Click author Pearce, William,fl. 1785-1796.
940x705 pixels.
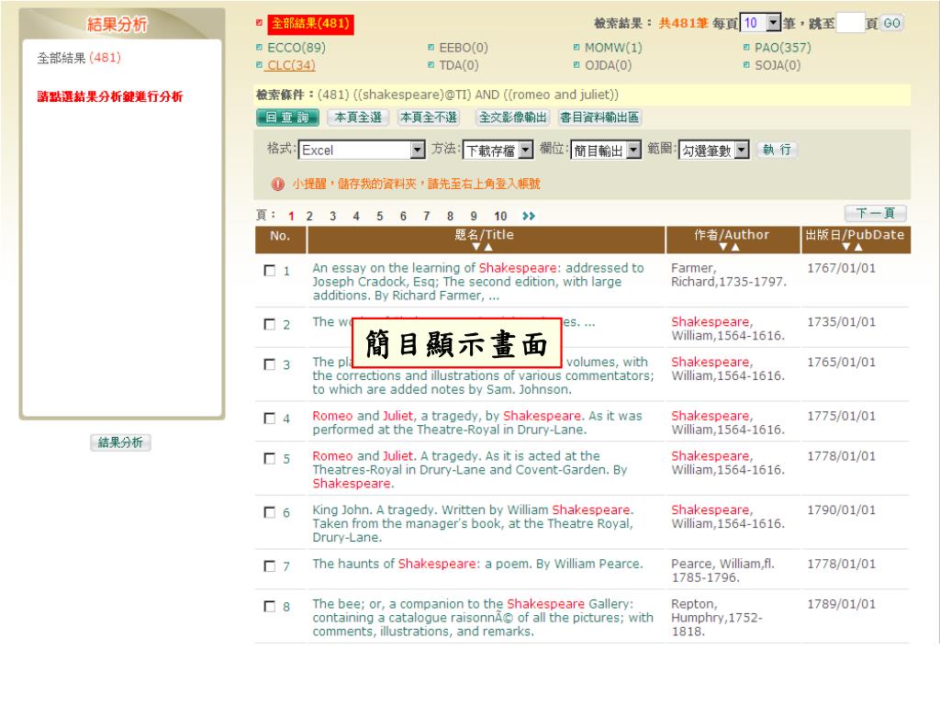(x=722, y=570)
